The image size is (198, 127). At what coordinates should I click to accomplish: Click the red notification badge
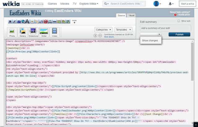point(175,15)
